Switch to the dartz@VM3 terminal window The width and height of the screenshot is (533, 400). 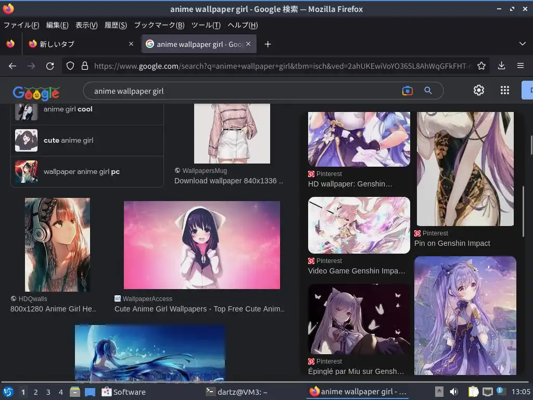[237, 392]
